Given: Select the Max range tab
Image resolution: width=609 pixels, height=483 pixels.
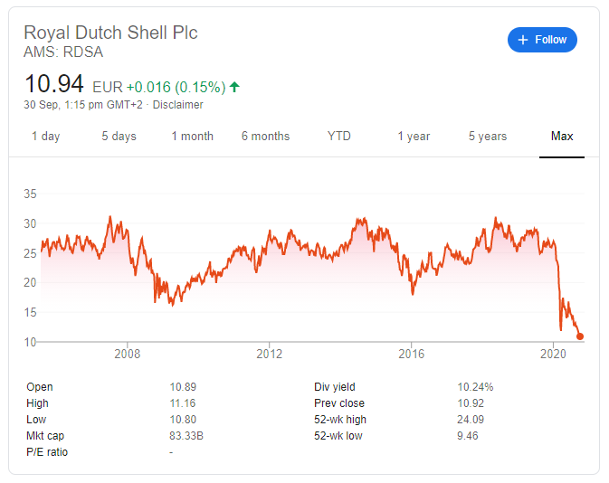Looking at the screenshot, I should pos(562,137).
